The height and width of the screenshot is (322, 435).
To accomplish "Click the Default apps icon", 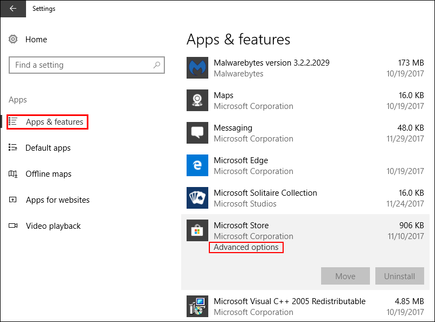I will click(13, 147).
